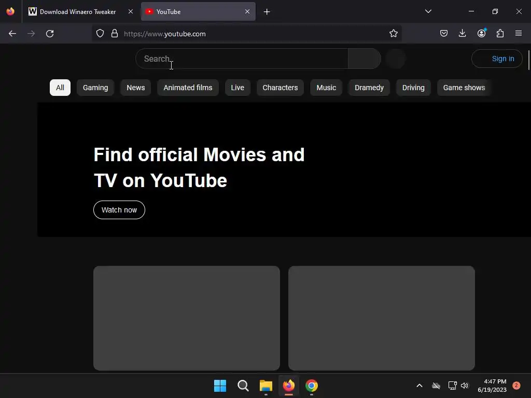Open File Explorer from taskbar

tap(266, 386)
